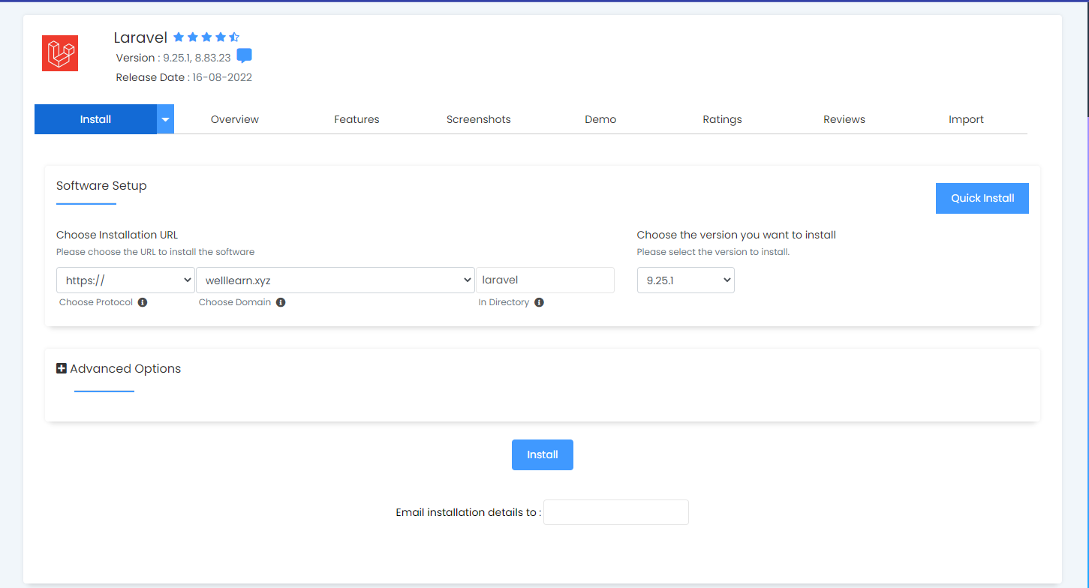The height and width of the screenshot is (588, 1089).
Task: Click 'Please choose the URL to install the software'
Action: pyautogui.click(x=155, y=252)
